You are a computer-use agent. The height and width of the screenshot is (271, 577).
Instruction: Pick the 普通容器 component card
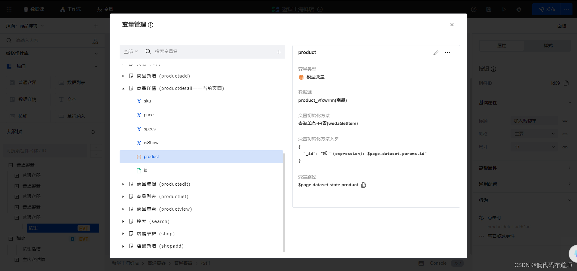coord(28,83)
